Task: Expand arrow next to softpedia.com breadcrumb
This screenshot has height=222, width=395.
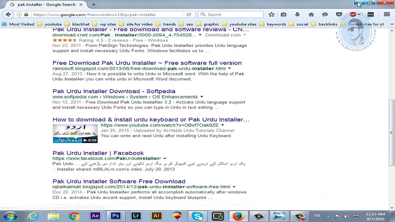Action: (202, 97)
